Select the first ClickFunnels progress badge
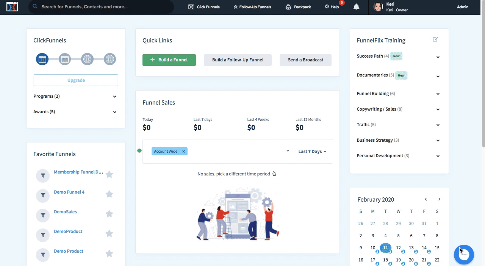The image size is (485, 266). pos(42,59)
